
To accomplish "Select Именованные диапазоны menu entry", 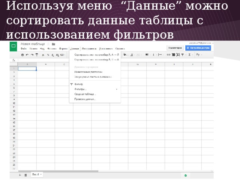I will tap(95, 72).
